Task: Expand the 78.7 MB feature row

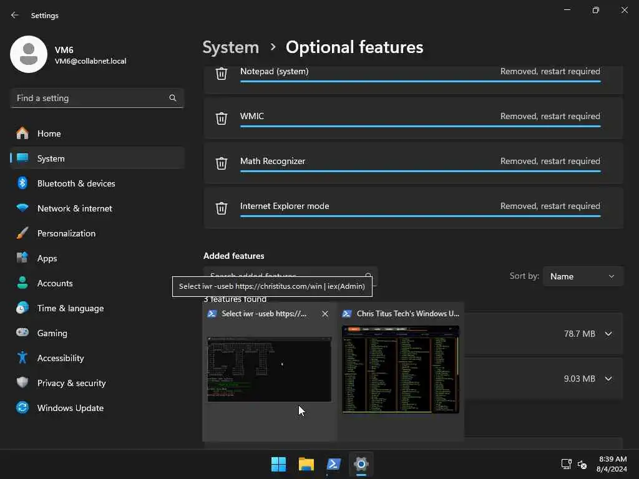Action: click(x=608, y=334)
